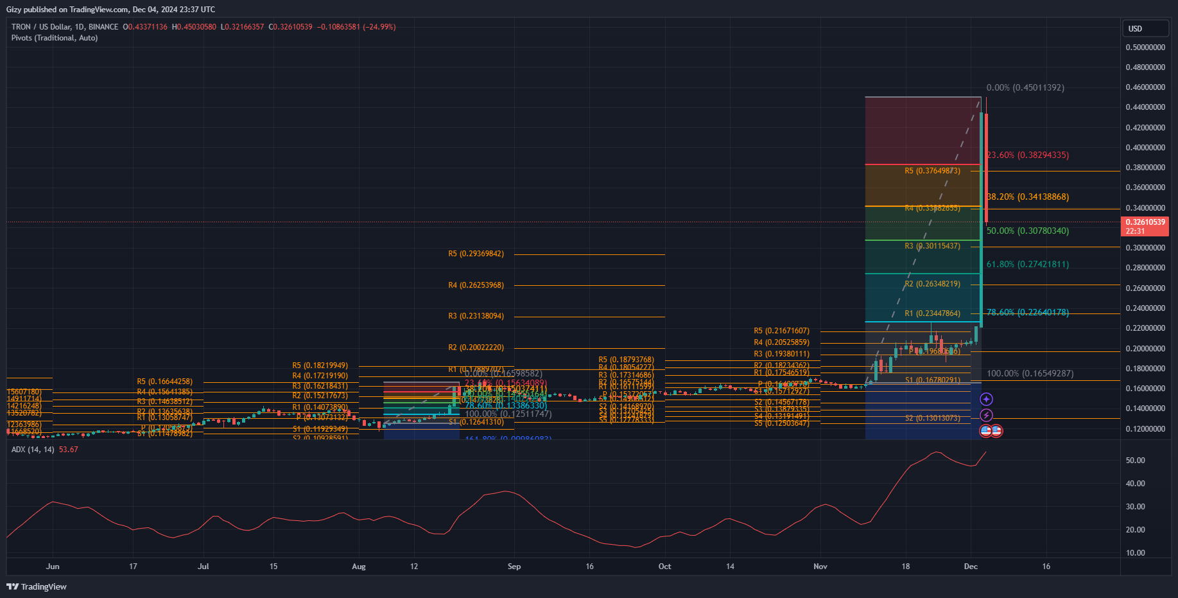Click the current price label 0.32610539
Viewport: 1178px width, 598px height.
pos(1145,226)
